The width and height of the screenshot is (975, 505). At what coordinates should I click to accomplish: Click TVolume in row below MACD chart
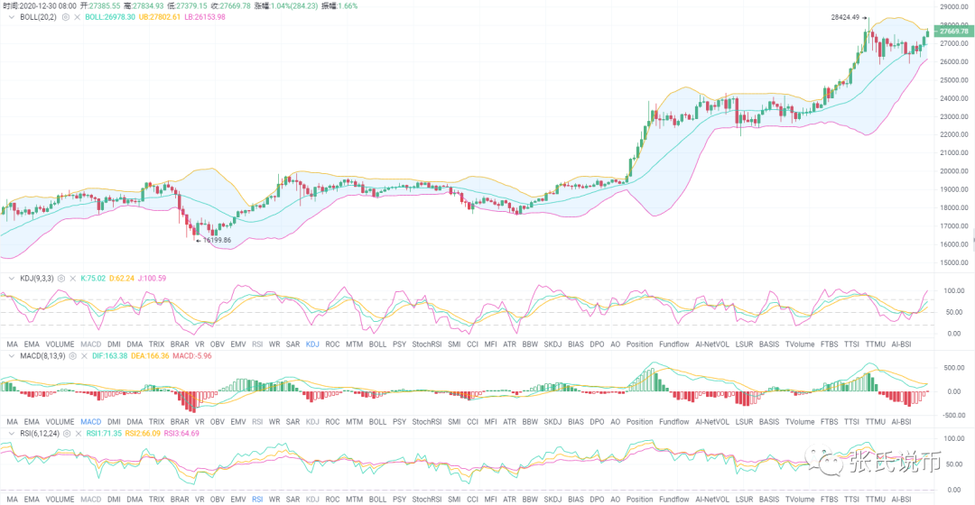coord(799,422)
